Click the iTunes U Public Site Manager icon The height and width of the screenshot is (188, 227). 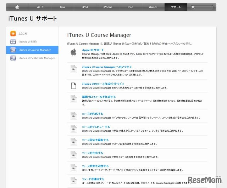(13, 58)
